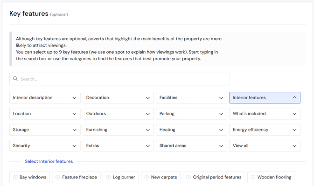Click the plus icon on Bay windows
This screenshot has height=186, width=314.
tap(15, 177)
